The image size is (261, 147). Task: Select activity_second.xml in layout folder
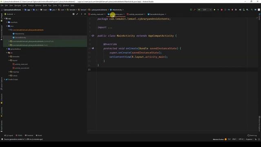coord(22,68)
